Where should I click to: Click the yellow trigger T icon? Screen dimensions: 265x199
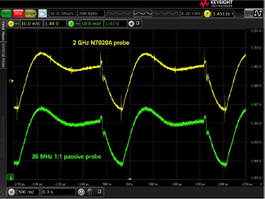tap(207, 14)
